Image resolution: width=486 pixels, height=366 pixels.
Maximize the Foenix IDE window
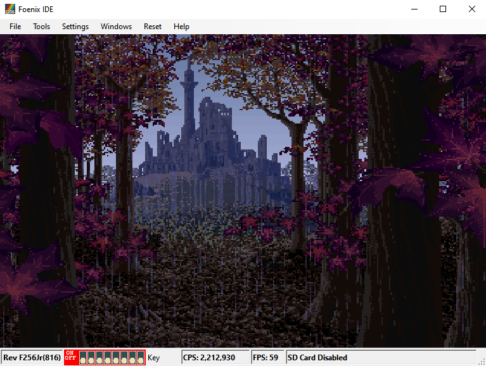point(443,9)
